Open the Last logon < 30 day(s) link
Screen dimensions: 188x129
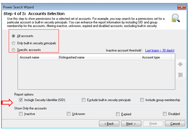click(x=160, y=50)
